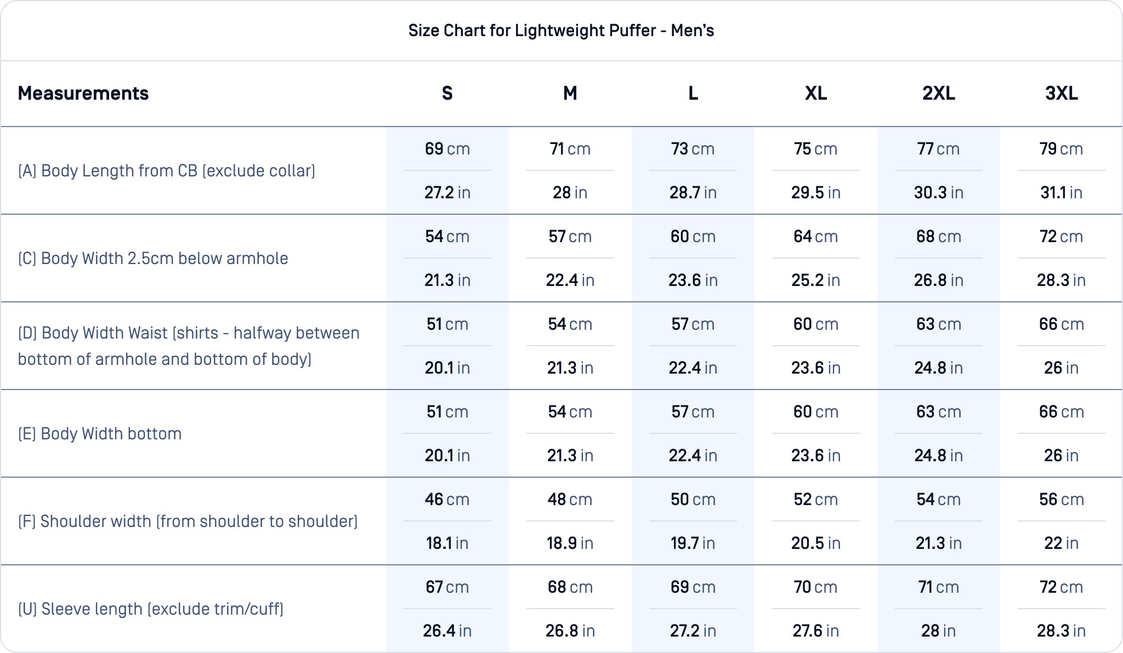
Task: Click the M size column header
Action: click(570, 94)
